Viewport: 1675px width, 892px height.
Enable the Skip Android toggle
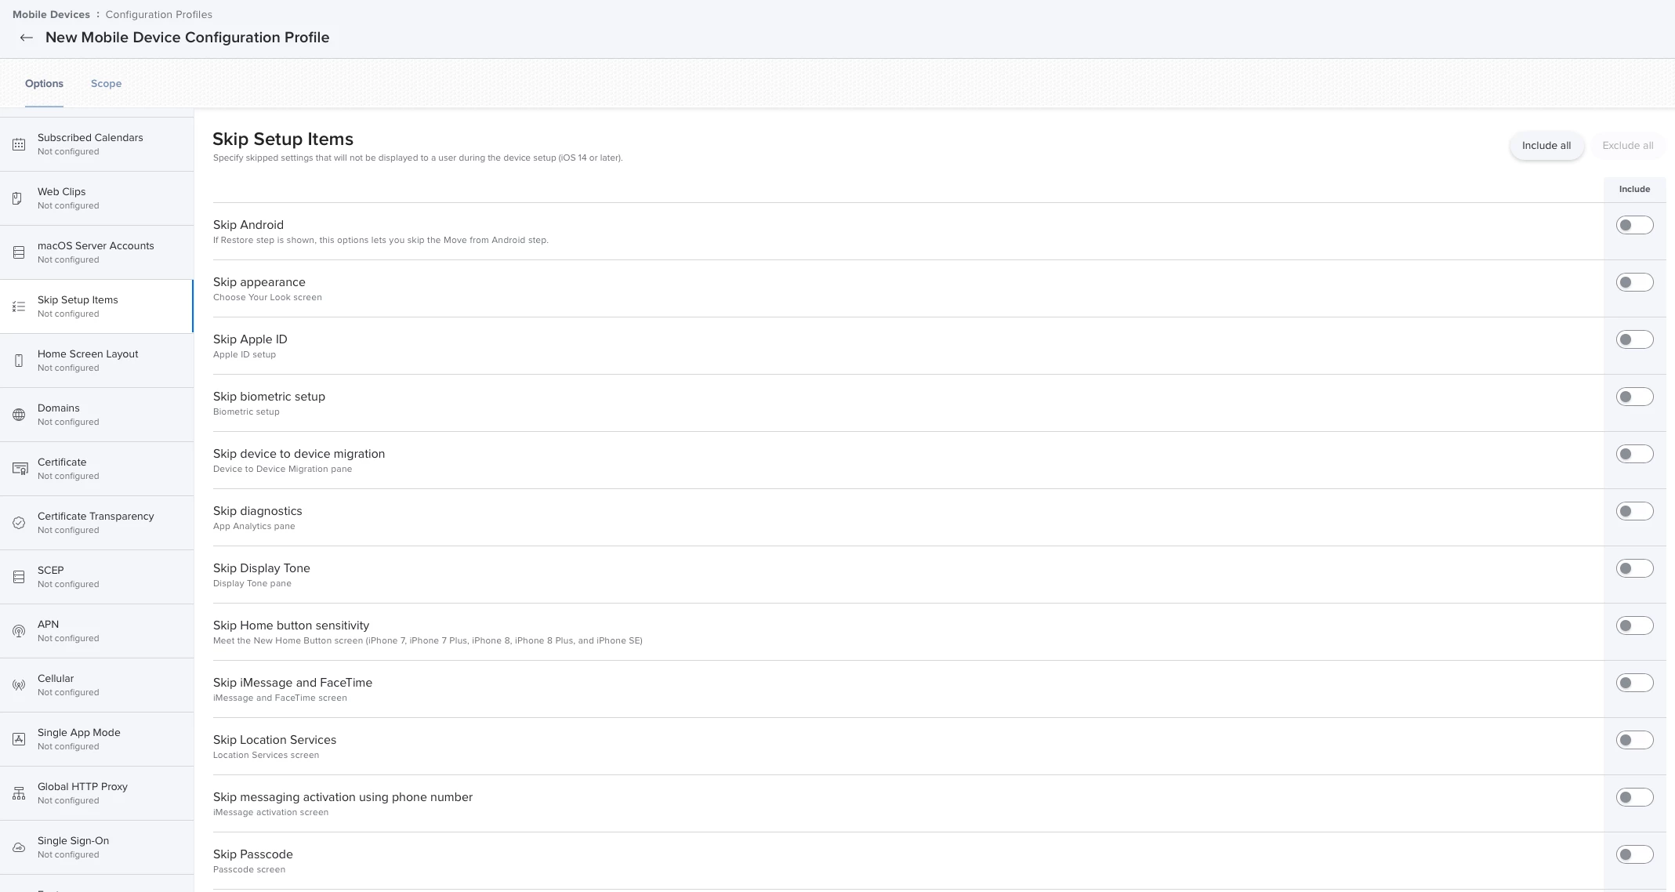(1634, 225)
